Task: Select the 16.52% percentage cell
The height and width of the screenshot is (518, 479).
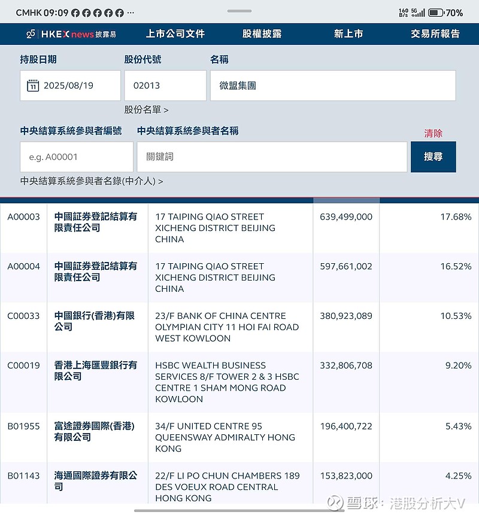Action: click(456, 266)
